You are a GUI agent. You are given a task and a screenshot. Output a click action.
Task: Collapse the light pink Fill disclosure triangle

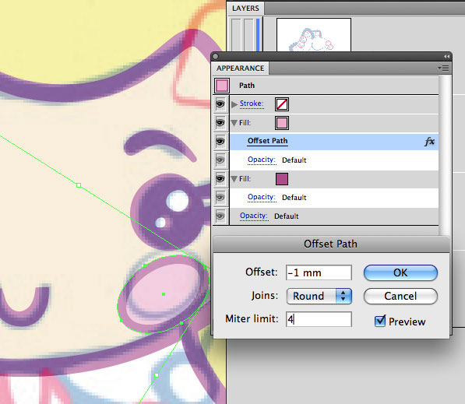[x=234, y=123]
